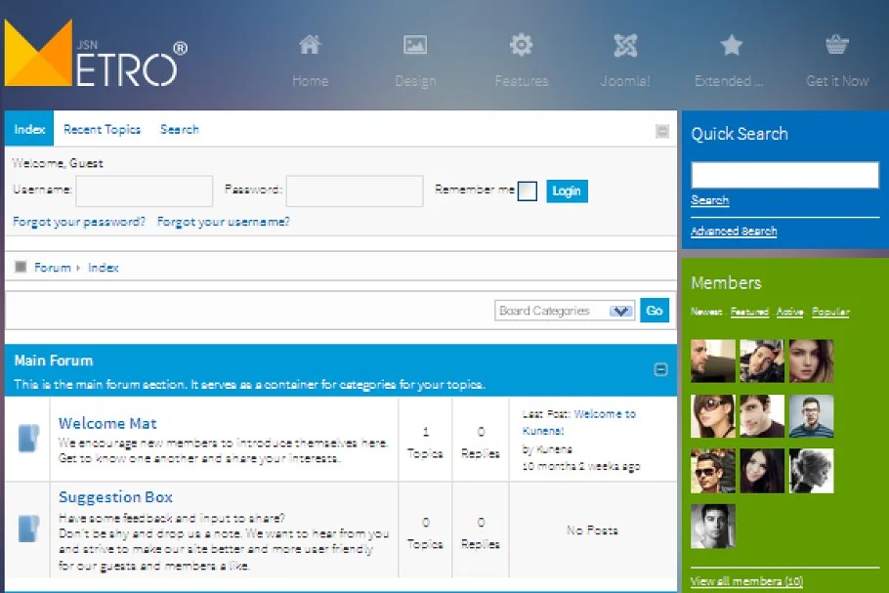Click the Welcome Mat category folder icon
The height and width of the screenshot is (593, 889).
coord(28,439)
